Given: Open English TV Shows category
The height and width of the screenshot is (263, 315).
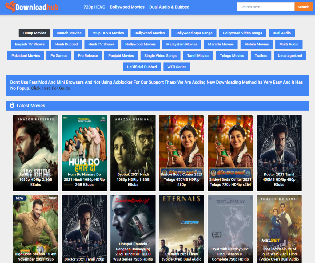Looking at the screenshot, I should pyautogui.click(x=30, y=44).
